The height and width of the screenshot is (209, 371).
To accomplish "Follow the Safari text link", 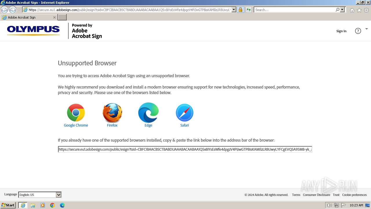I will 185,125.
